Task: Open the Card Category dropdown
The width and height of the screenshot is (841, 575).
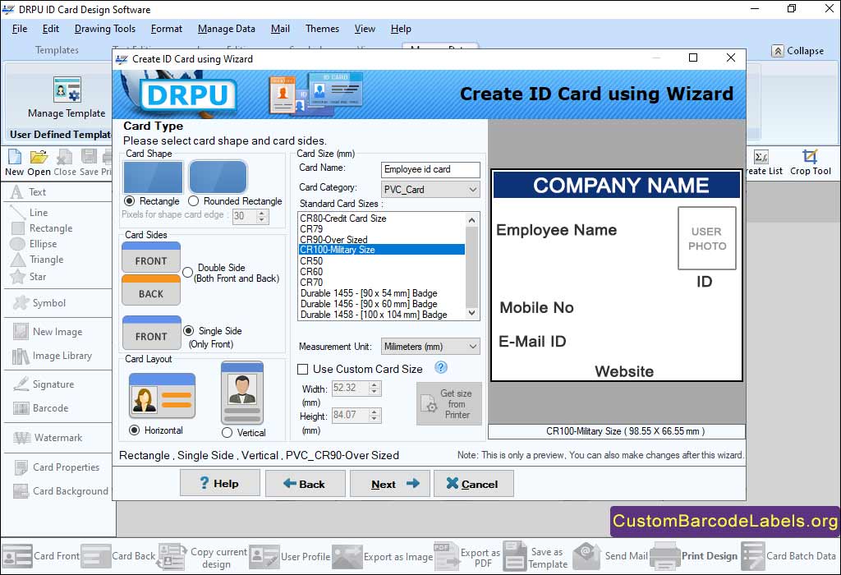Action: coord(430,190)
